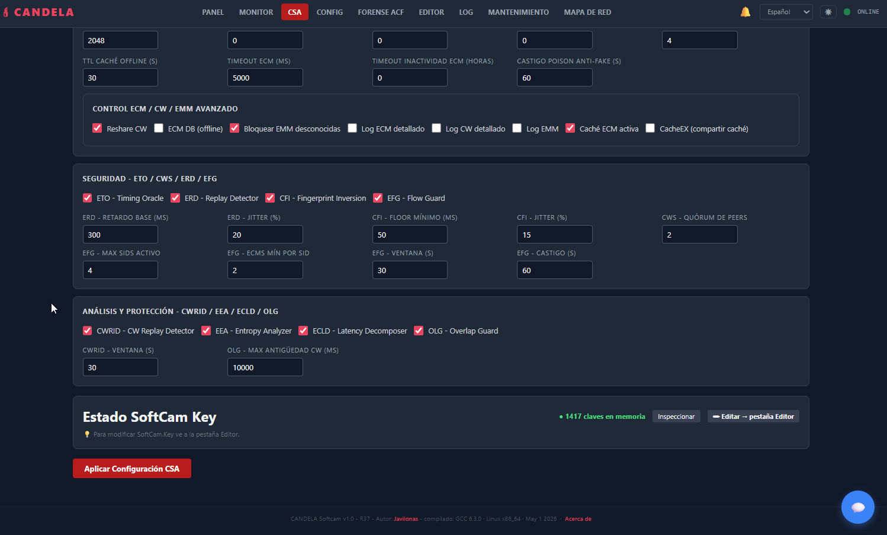This screenshot has width=887, height=535.
Task: Click the Timeout ECM (ms) field
Action: click(x=265, y=78)
